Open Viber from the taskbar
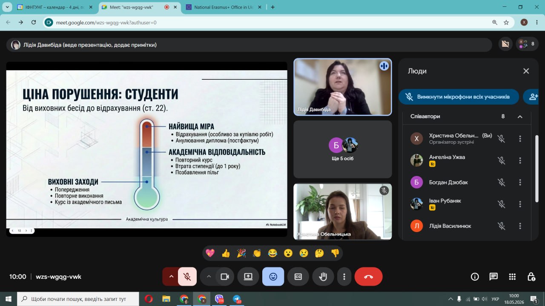 point(219,299)
